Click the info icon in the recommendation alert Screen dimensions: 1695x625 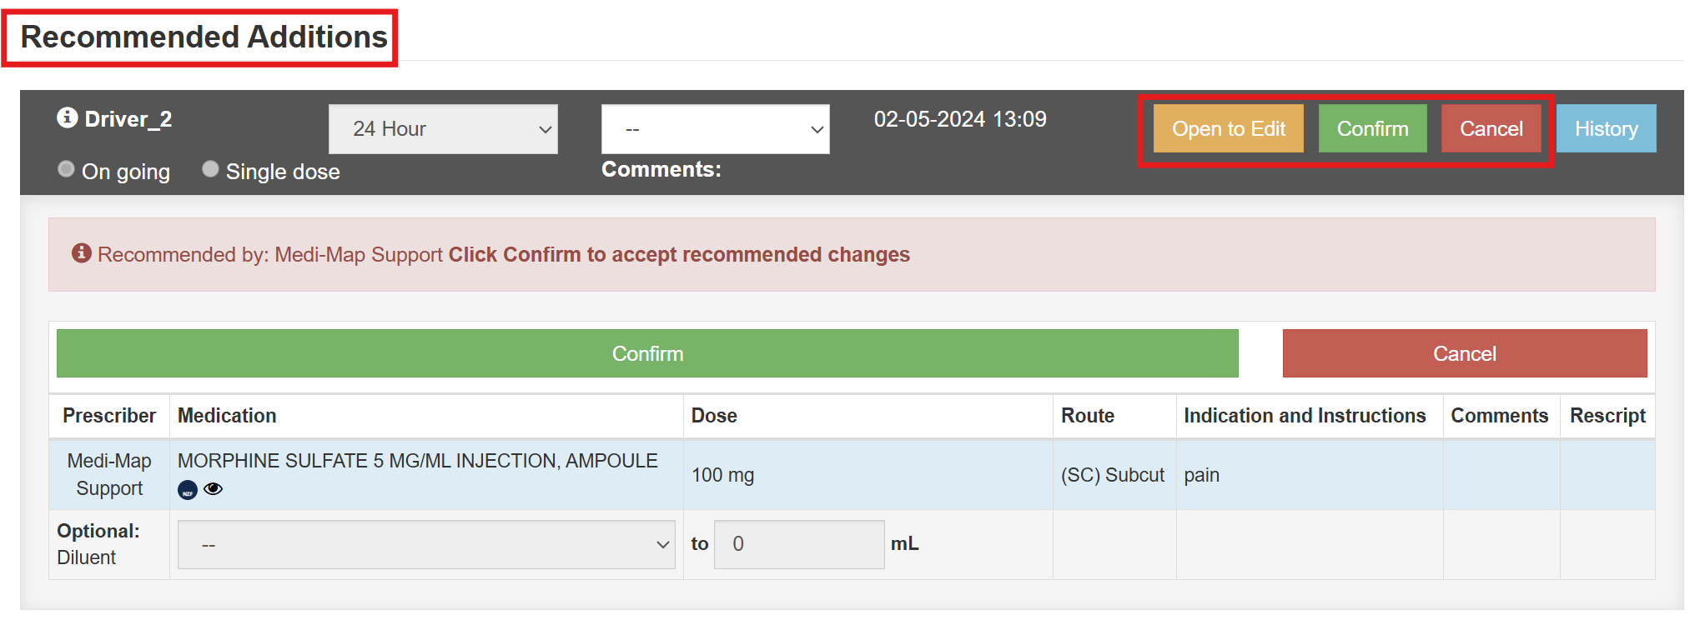coord(81,252)
